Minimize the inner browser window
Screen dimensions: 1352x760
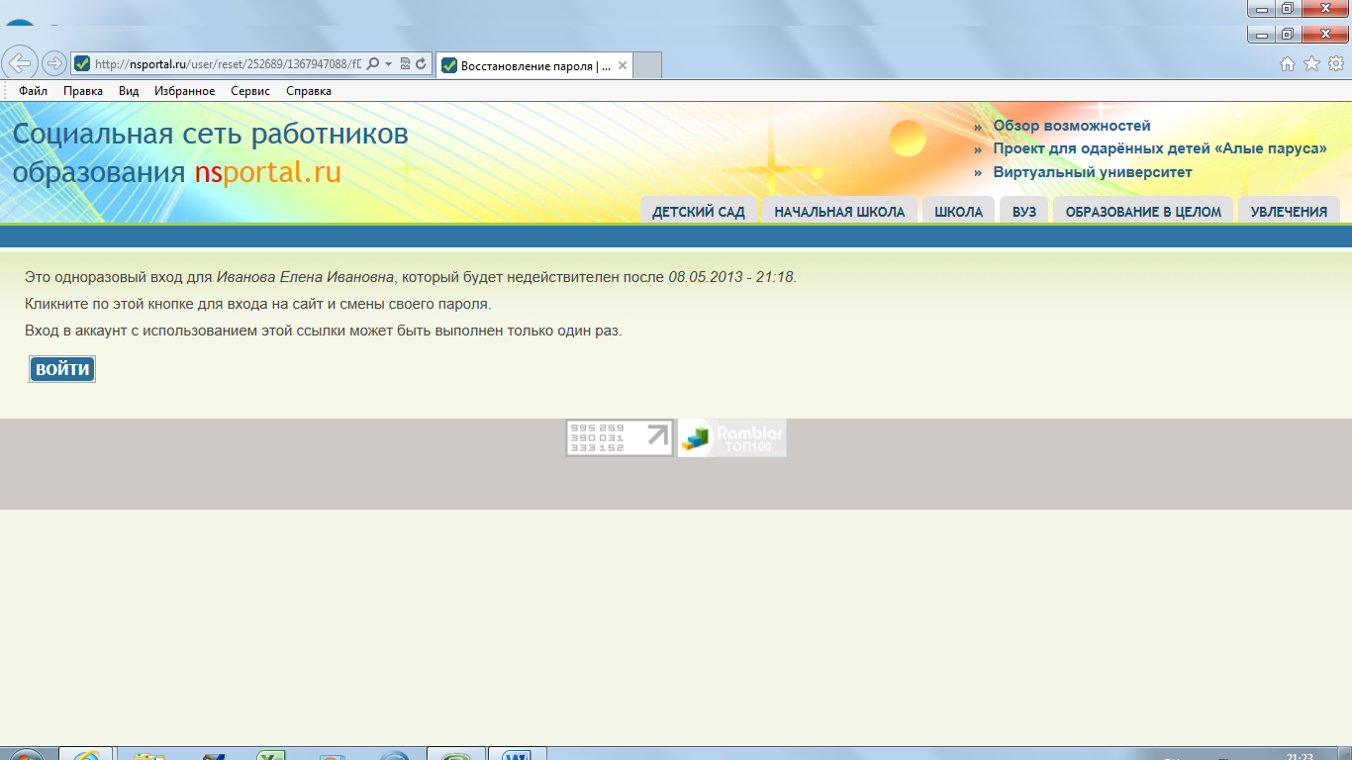[1261, 34]
